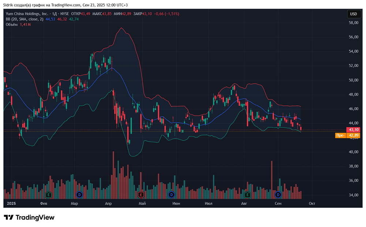Click the Май label on the time axis
The image size is (366, 227).
click(142, 204)
